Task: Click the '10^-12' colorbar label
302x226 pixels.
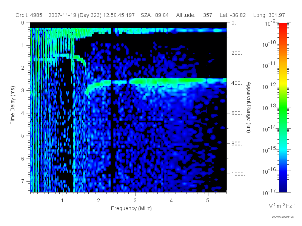Action: point(270,86)
